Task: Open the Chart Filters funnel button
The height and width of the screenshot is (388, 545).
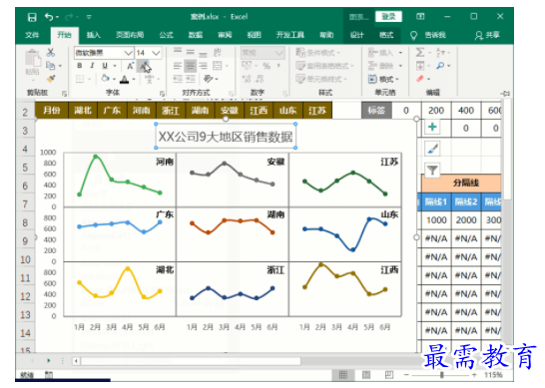Action: pyautogui.click(x=432, y=171)
